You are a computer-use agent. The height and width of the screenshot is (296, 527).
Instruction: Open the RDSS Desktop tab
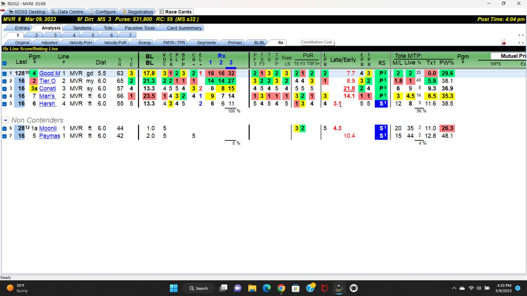click(27, 12)
